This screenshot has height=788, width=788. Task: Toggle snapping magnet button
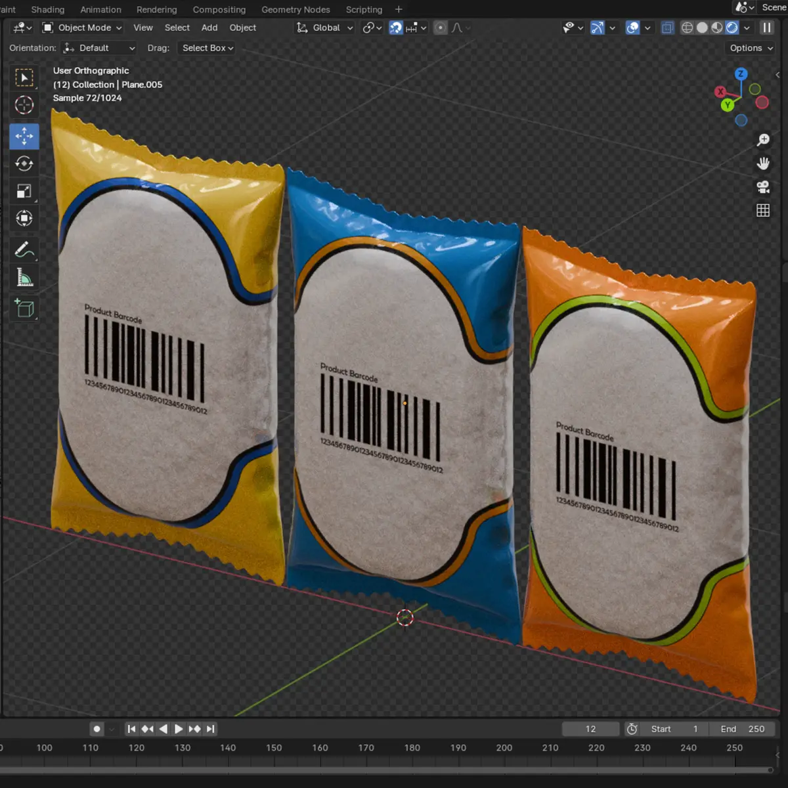coord(396,28)
